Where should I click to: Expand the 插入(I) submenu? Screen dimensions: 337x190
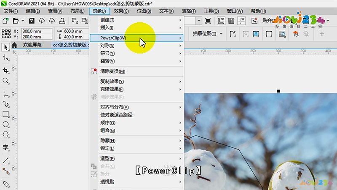click(x=136, y=28)
